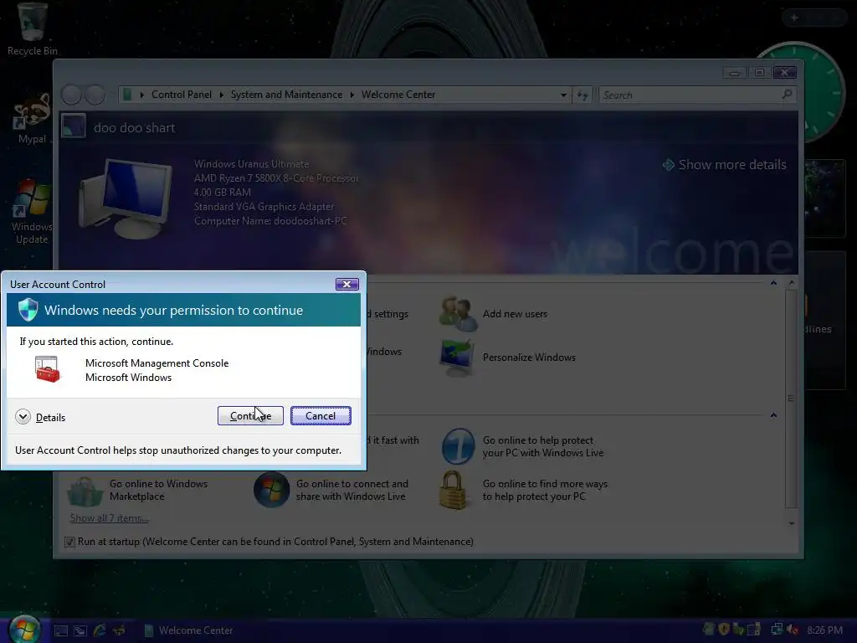Cancel the User Account Control prompt

[321, 415]
